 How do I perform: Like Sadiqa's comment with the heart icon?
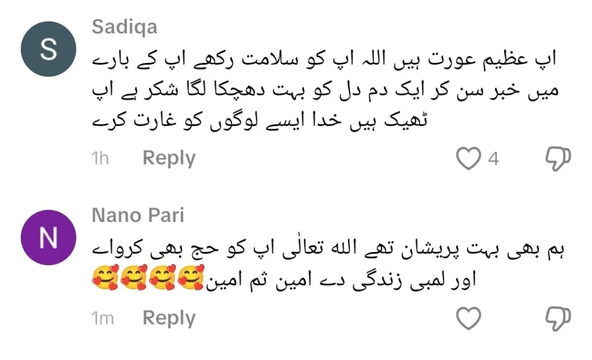point(469,158)
